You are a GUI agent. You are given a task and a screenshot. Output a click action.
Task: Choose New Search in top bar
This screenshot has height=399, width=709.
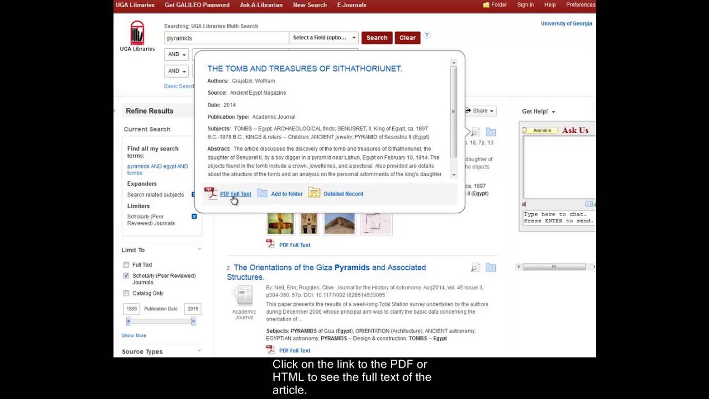(x=310, y=5)
